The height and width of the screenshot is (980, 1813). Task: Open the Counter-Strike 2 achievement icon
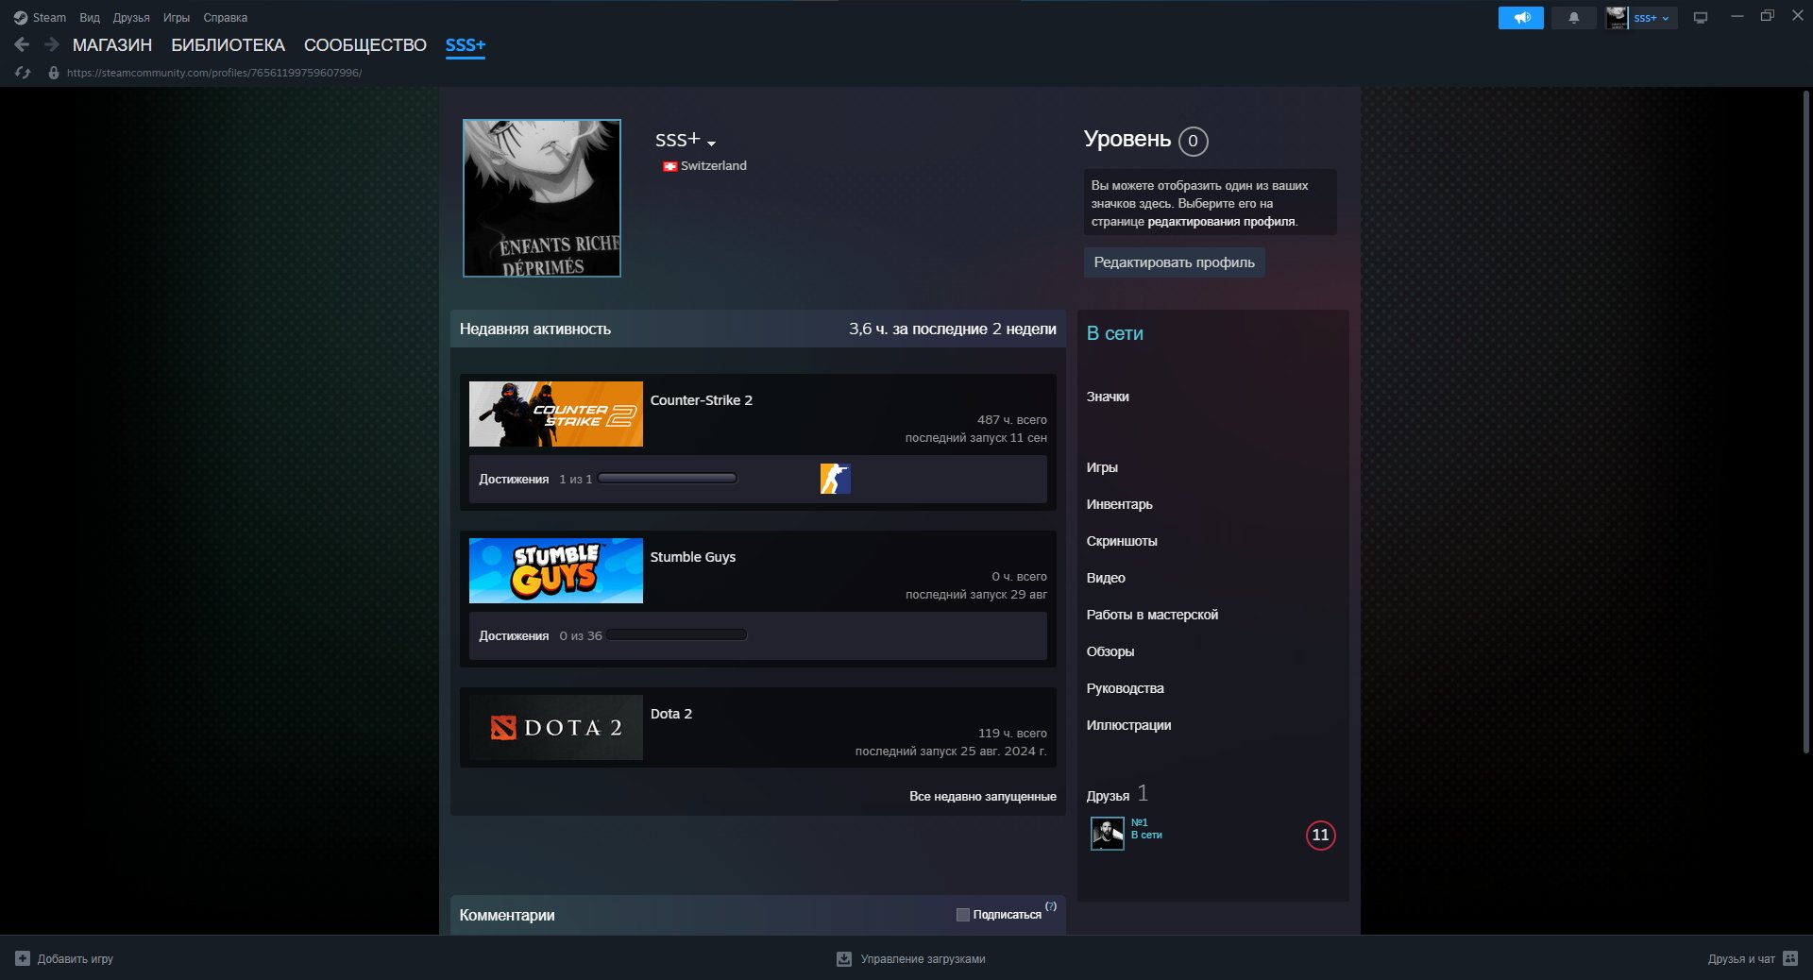(x=836, y=479)
